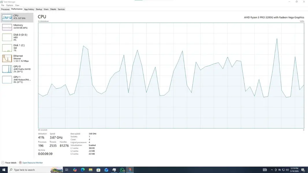The height and width of the screenshot is (173, 308).
Task: Switch to the Processes tab
Action: pyautogui.click(x=5, y=9)
